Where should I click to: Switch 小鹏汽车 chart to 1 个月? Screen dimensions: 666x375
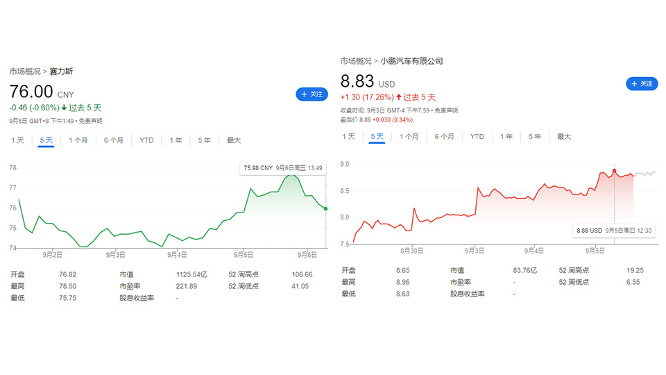pos(409,137)
